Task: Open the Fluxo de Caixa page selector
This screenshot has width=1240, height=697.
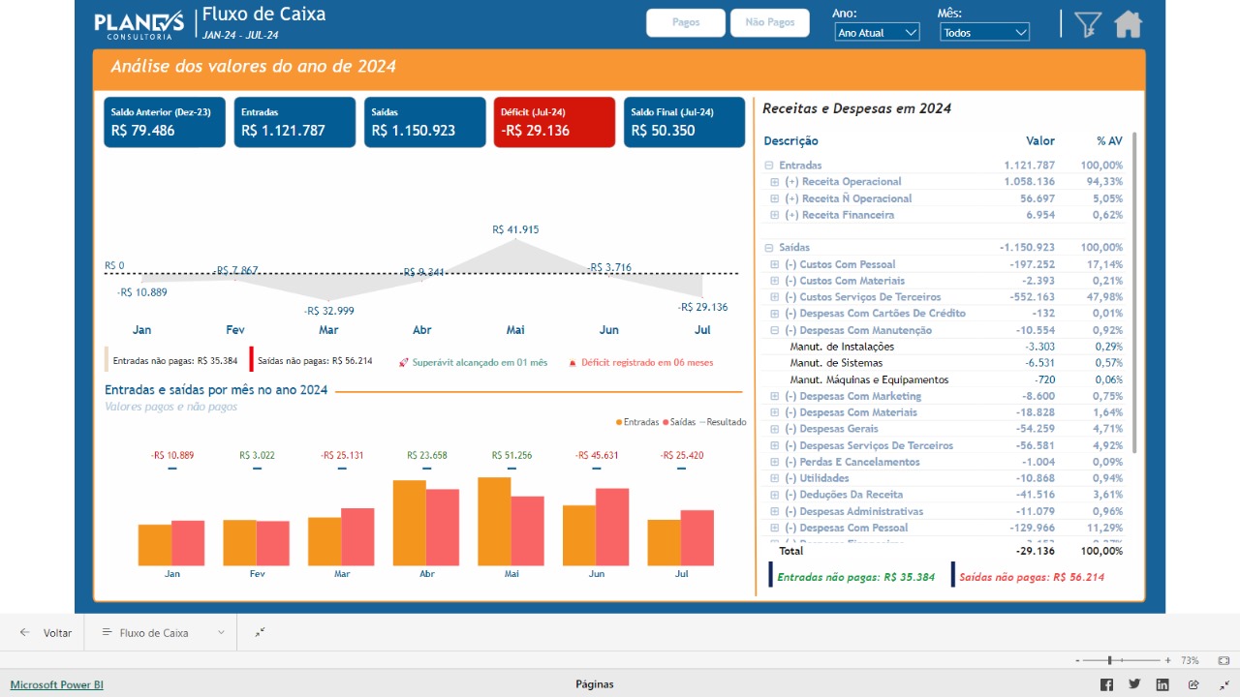Action: click(164, 632)
